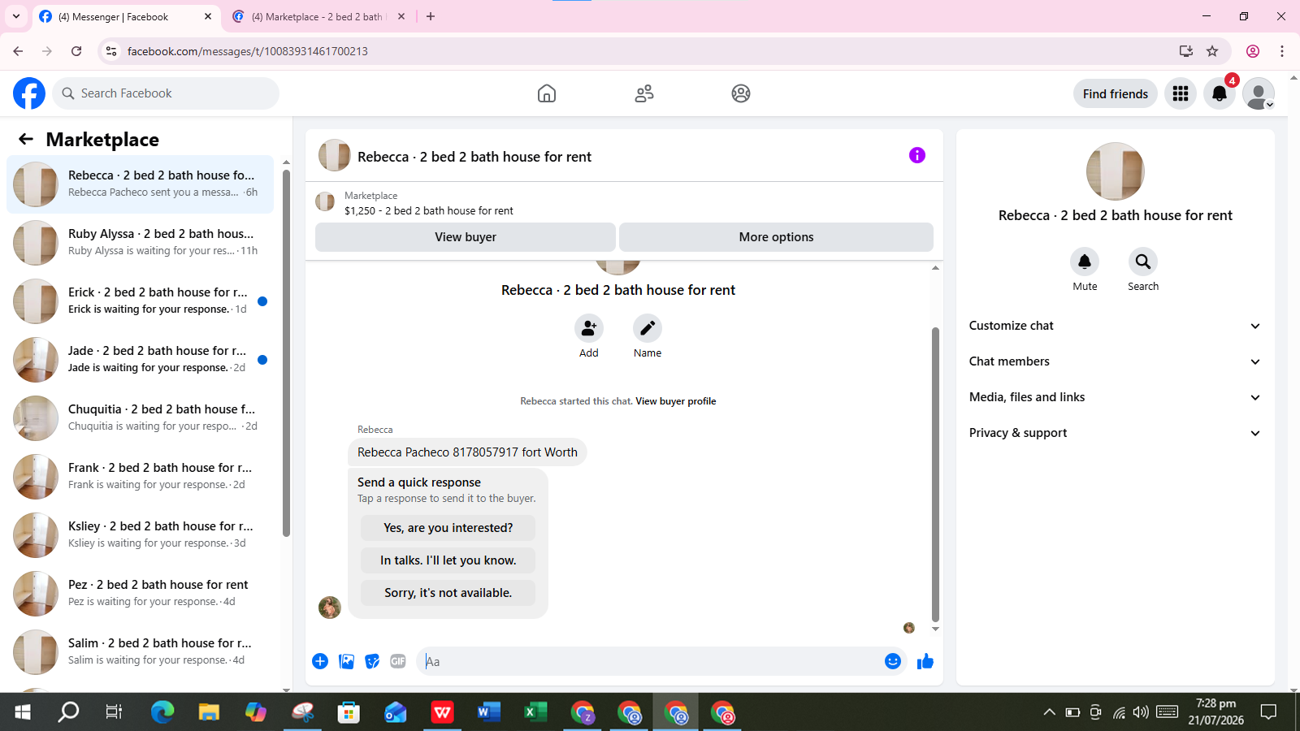Open Salim's conversation
Image resolution: width=1300 pixels, height=731 pixels.
pos(140,652)
